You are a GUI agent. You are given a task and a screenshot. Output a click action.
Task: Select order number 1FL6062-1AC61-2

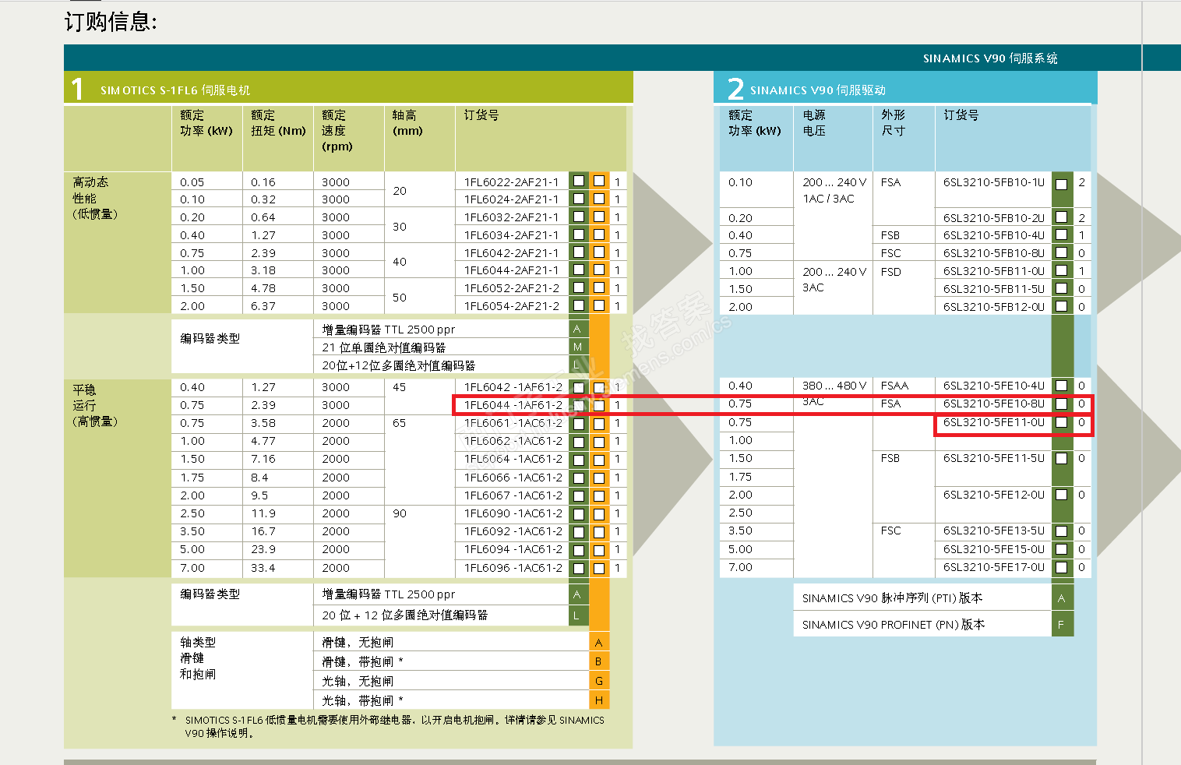tap(513, 441)
